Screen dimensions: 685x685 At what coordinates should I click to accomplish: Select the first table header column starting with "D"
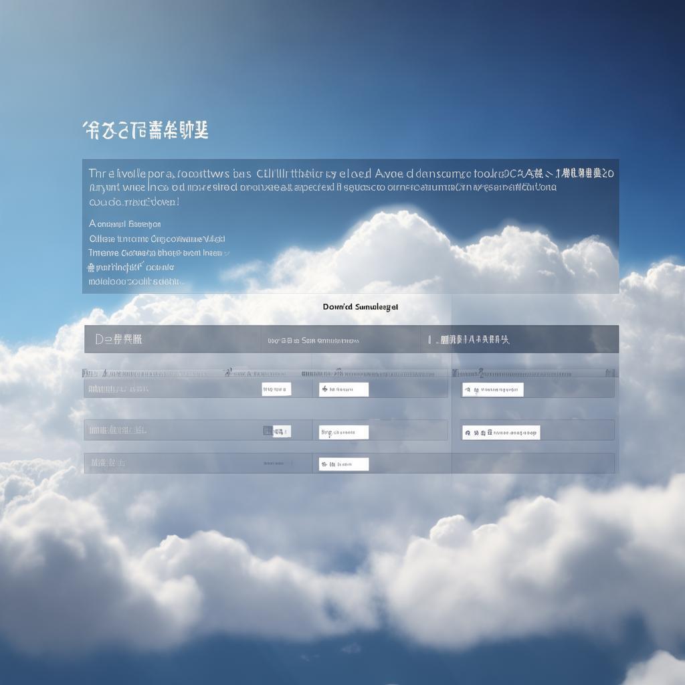coord(119,339)
